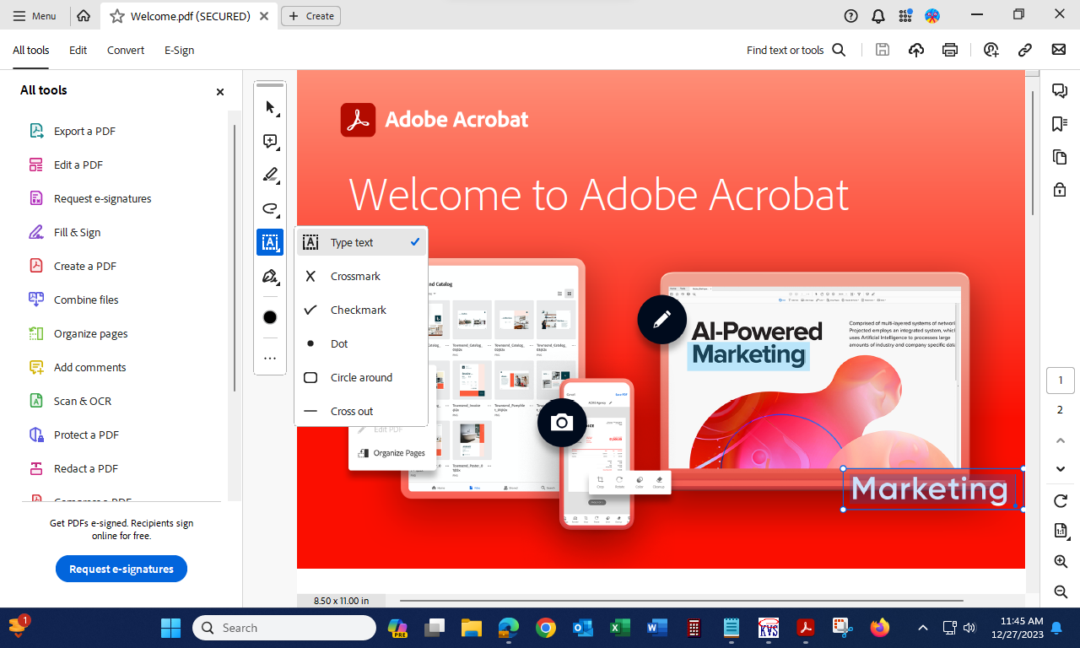Image resolution: width=1080 pixels, height=648 pixels.
Task: Select the Signature pen tool
Action: point(270,276)
